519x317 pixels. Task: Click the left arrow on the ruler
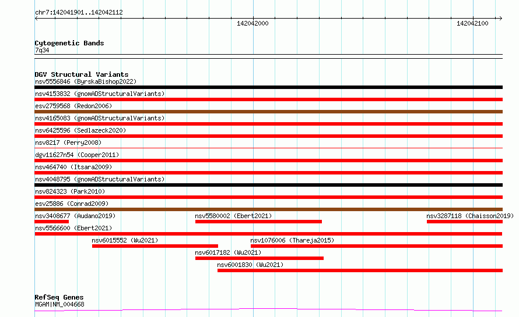coord(36,19)
